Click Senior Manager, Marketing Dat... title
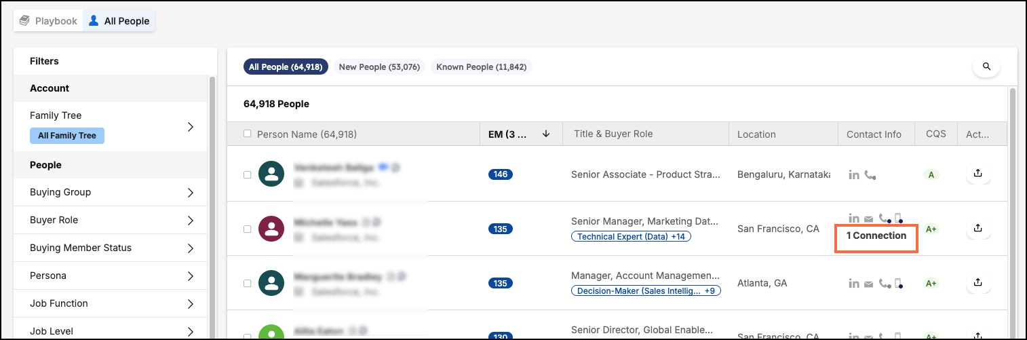1027x340 pixels. (644, 221)
